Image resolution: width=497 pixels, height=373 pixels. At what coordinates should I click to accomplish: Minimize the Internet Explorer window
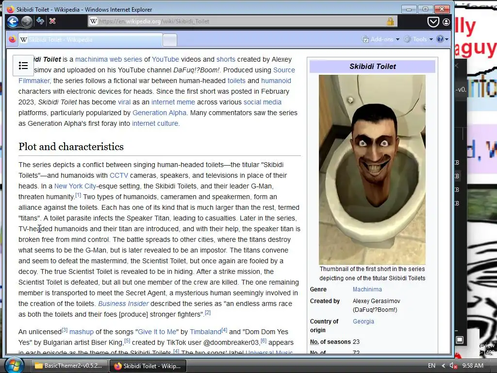(409, 9)
